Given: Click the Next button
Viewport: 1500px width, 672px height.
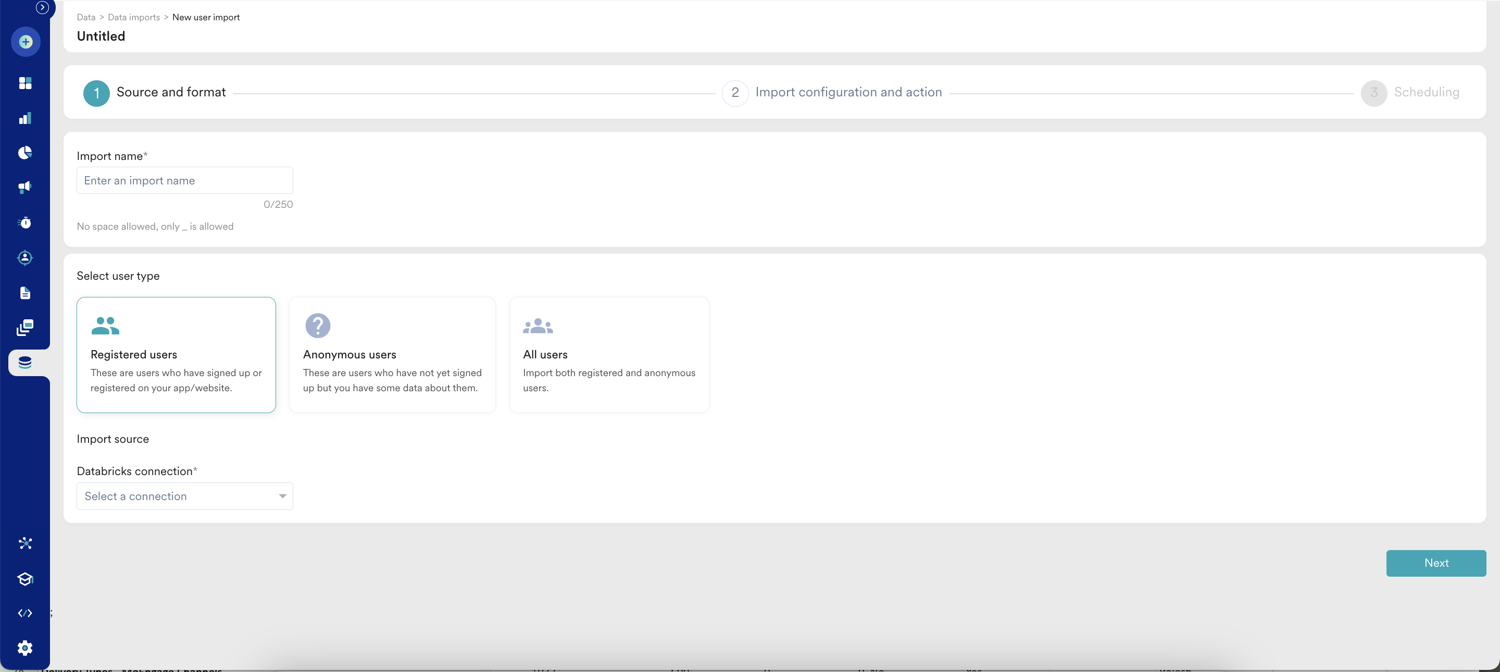Looking at the screenshot, I should (x=1435, y=563).
